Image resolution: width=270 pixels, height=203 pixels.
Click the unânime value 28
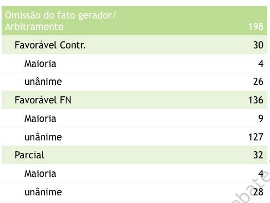[x=258, y=192]
